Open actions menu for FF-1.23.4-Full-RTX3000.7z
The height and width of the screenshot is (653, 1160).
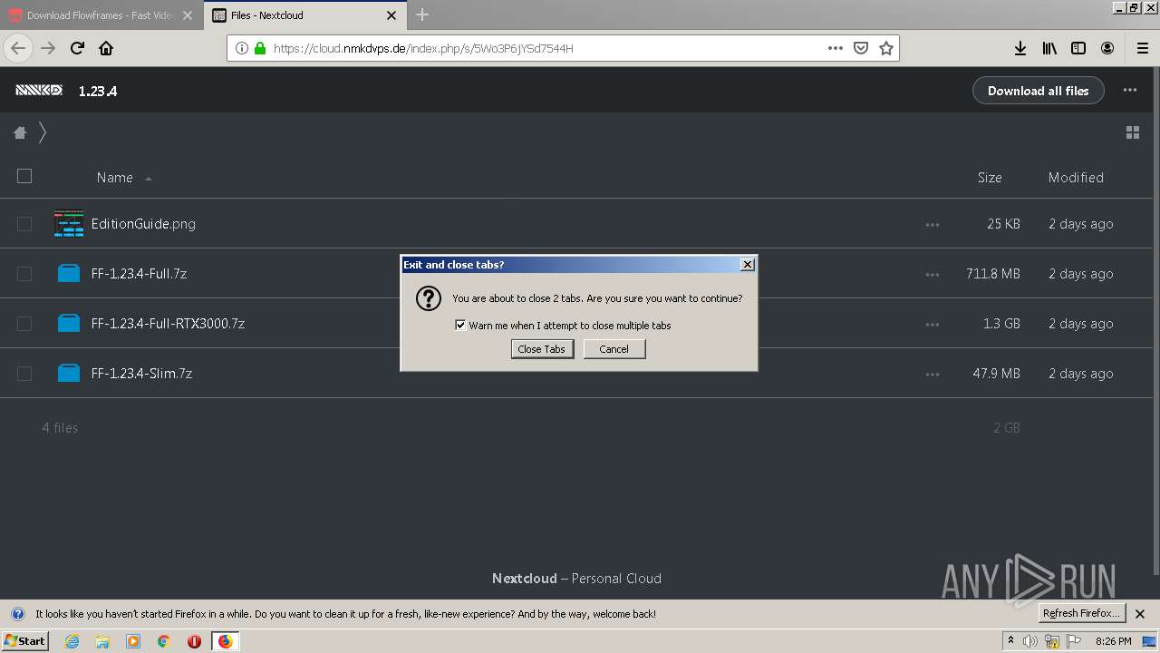click(x=933, y=324)
